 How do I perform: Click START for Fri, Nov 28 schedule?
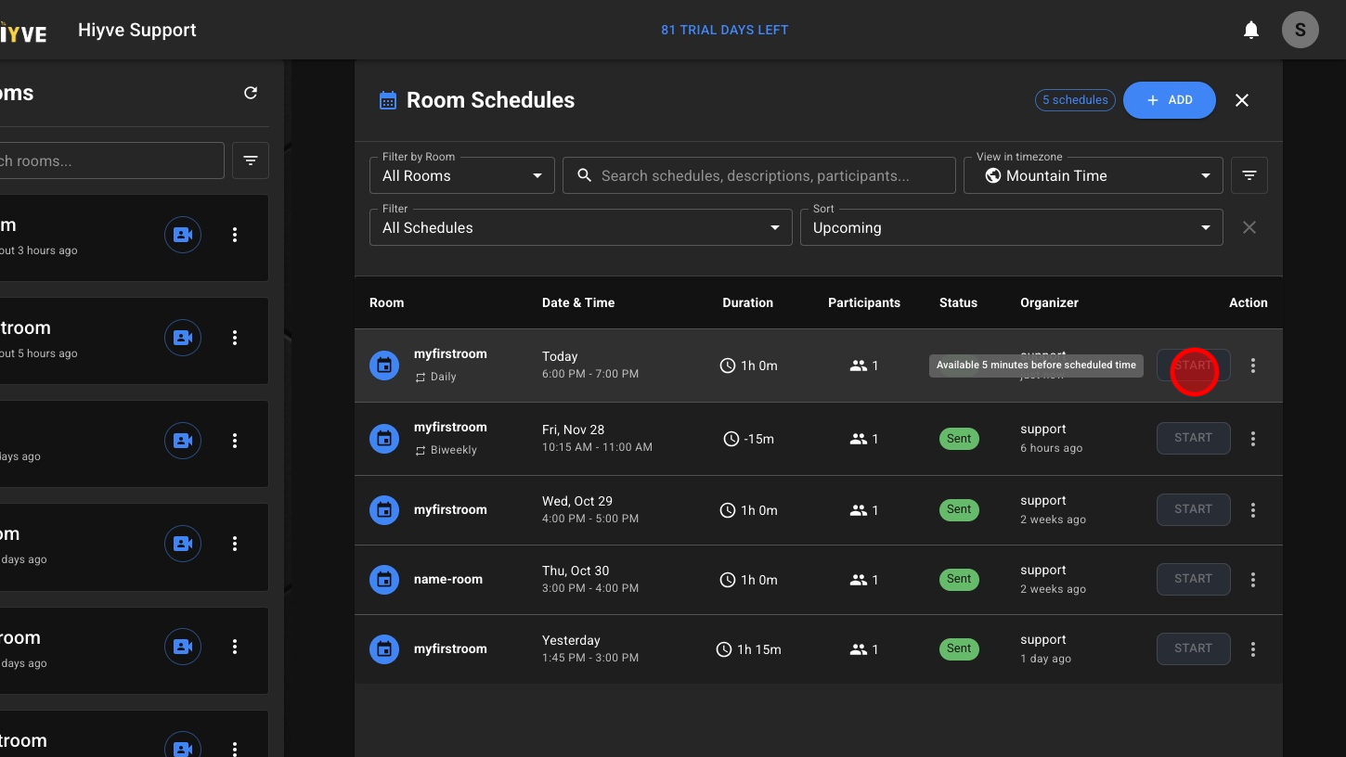[x=1193, y=438]
